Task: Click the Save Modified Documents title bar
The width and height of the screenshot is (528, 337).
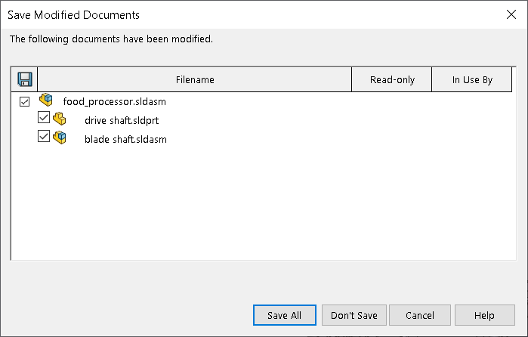Action: tap(227, 14)
